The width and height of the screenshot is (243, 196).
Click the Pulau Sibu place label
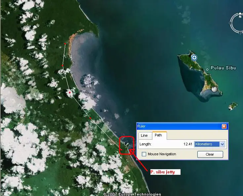pyautogui.click(x=223, y=68)
